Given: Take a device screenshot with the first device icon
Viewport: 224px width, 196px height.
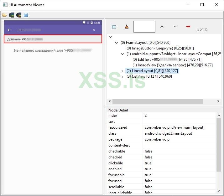Looking at the screenshot, I should click(x=12, y=15).
